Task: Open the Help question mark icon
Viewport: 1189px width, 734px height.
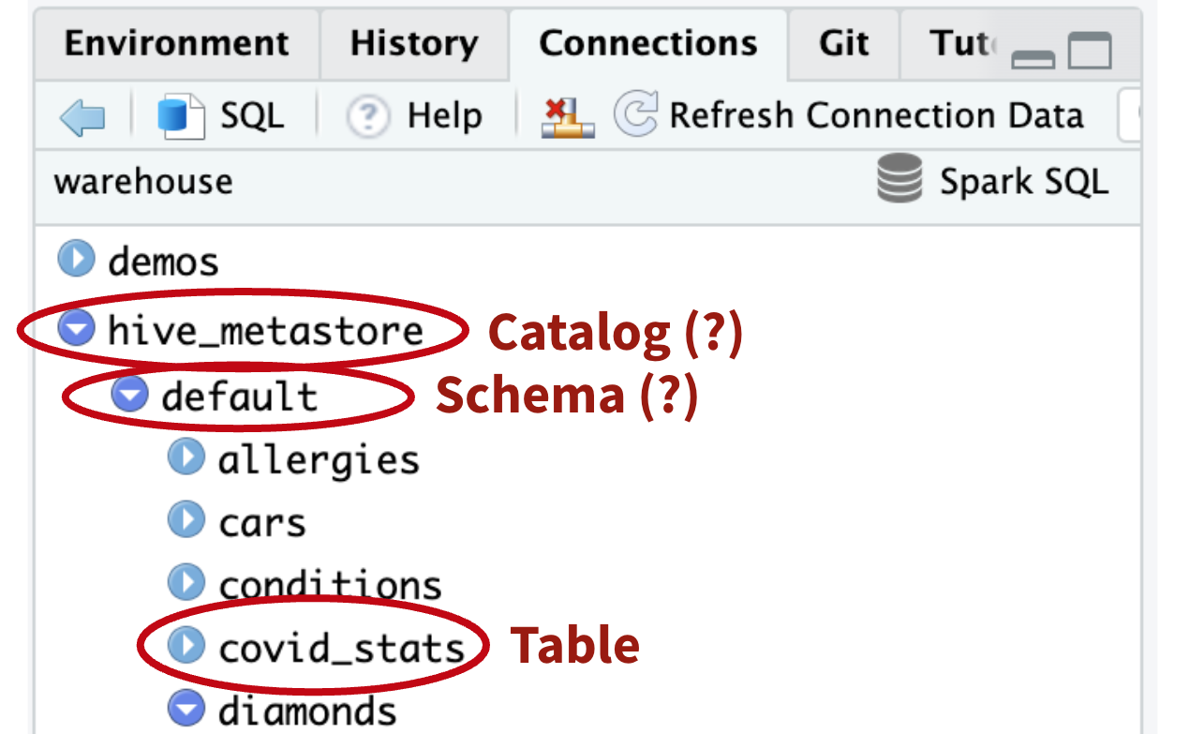Action: click(367, 116)
